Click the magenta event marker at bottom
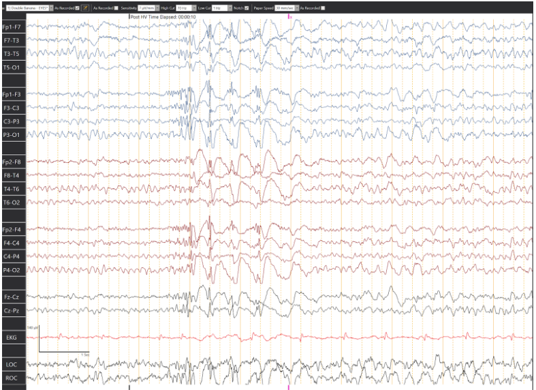Viewport: 536px width, 390px height. (x=289, y=387)
